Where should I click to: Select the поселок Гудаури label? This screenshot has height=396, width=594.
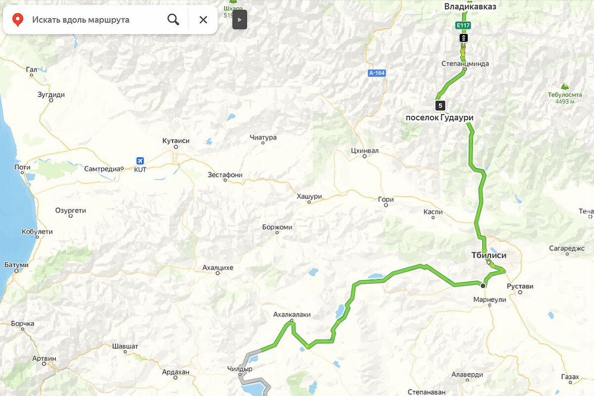440,118
